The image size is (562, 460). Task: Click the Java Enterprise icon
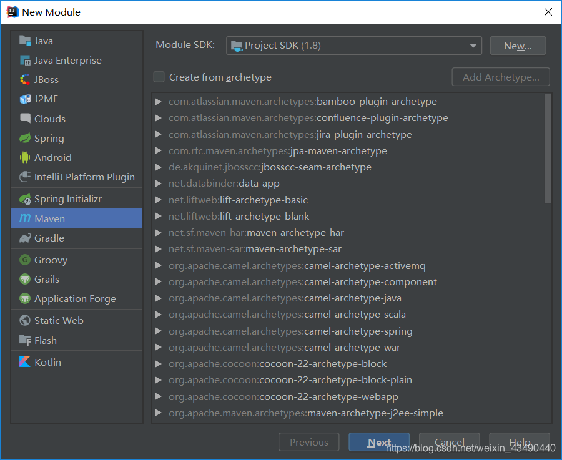click(25, 61)
